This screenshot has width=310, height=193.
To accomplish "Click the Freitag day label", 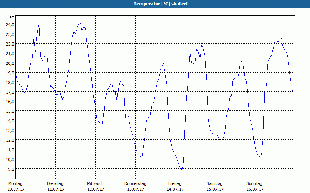I will point(175,184).
